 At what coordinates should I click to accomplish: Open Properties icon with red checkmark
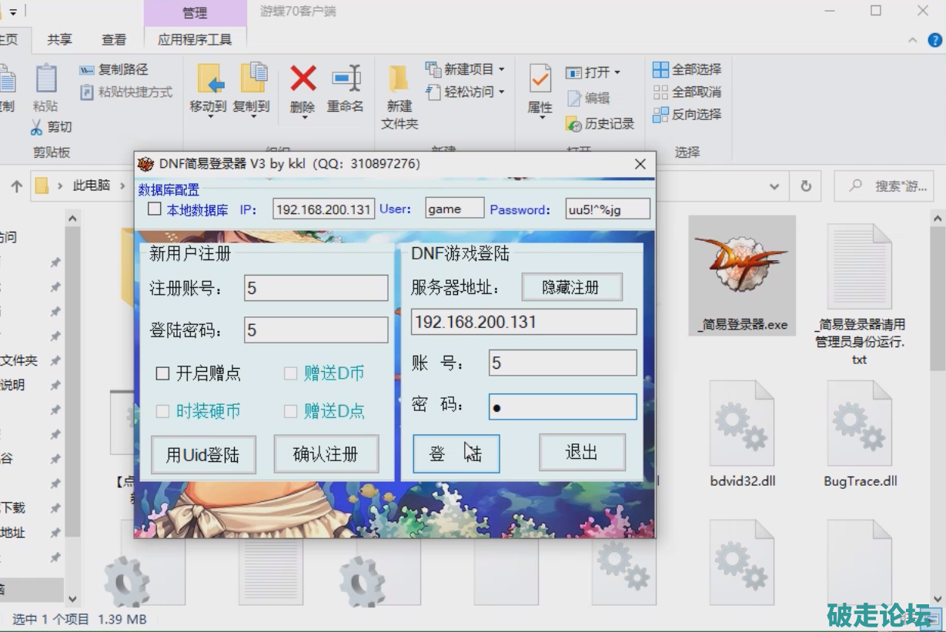pos(540,79)
